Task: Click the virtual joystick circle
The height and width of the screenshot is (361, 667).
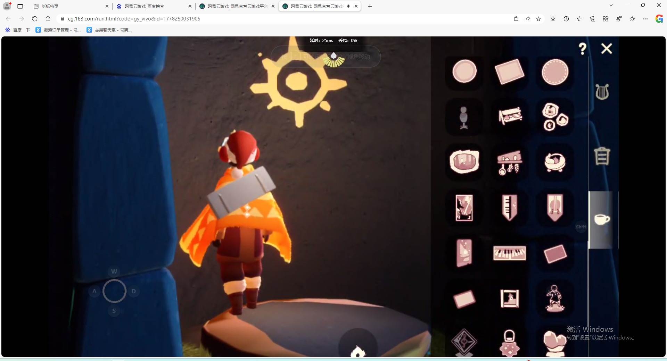Action: [x=114, y=291]
